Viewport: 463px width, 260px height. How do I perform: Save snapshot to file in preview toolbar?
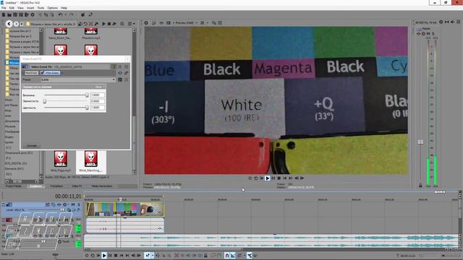(220, 22)
